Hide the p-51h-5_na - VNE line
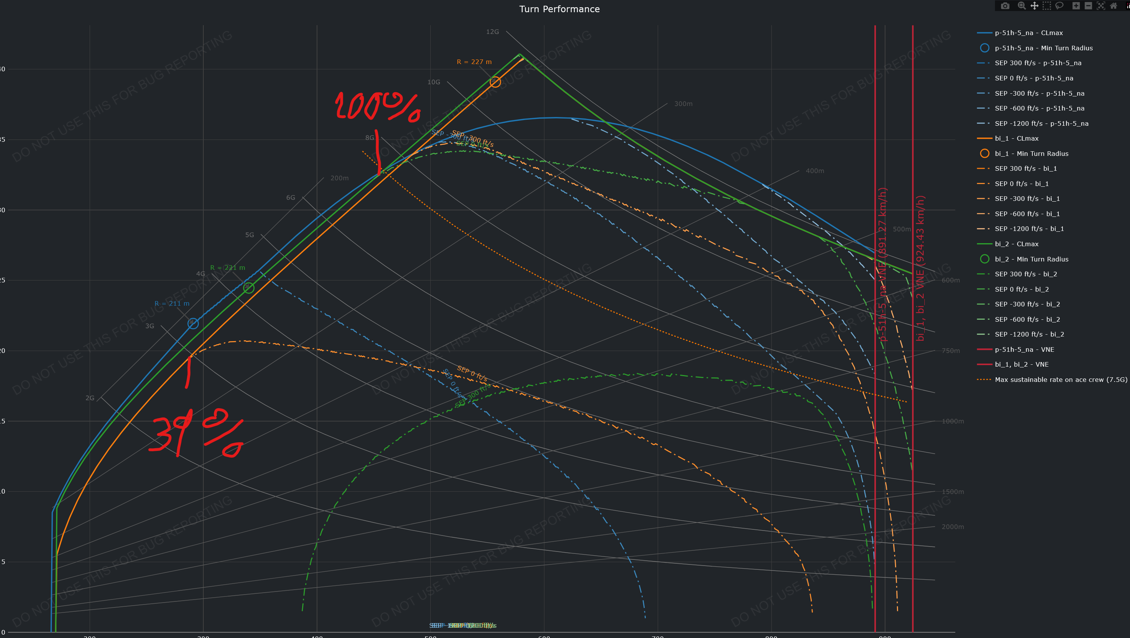The width and height of the screenshot is (1130, 638). [x=1024, y=349]
